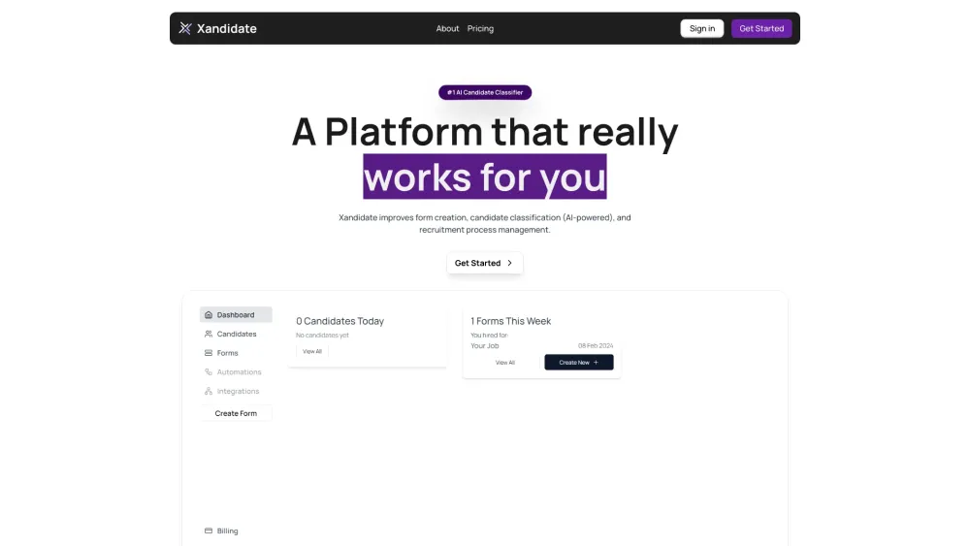Click the Create Form sidebar button

click(236, 413)
